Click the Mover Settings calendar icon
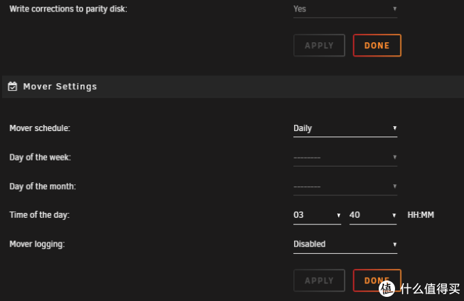The height and width of the screenshot is (301, 464). pyautogui.click(x=12, y=87)
